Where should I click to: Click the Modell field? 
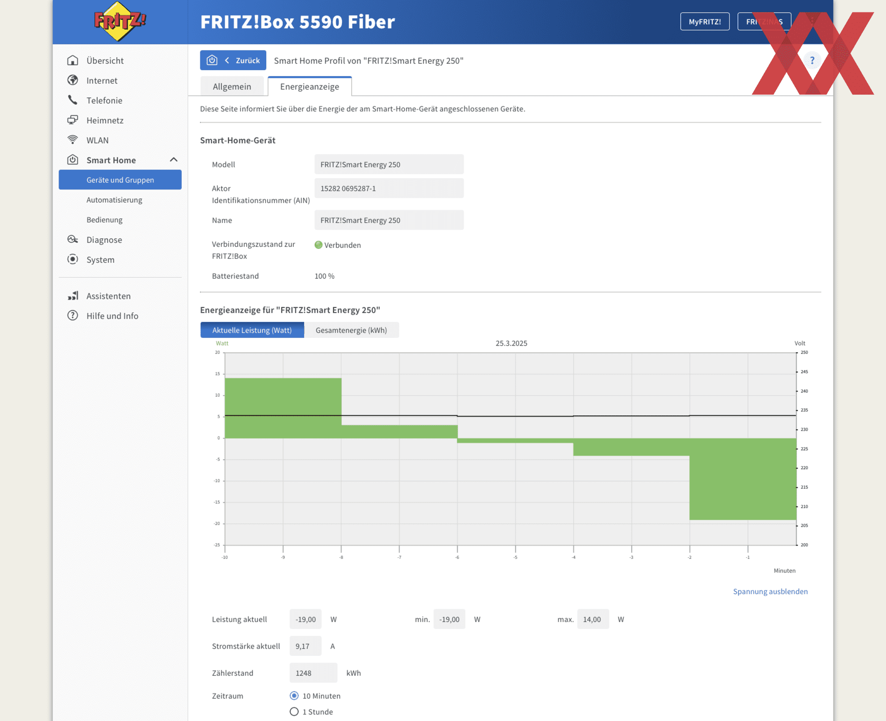tap(389, 164)
